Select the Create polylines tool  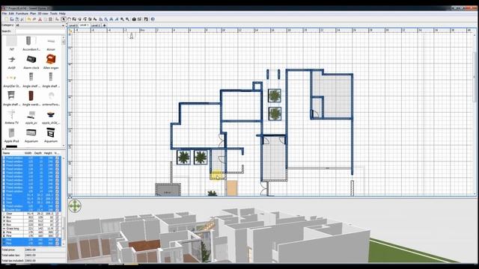click(85, 19)
